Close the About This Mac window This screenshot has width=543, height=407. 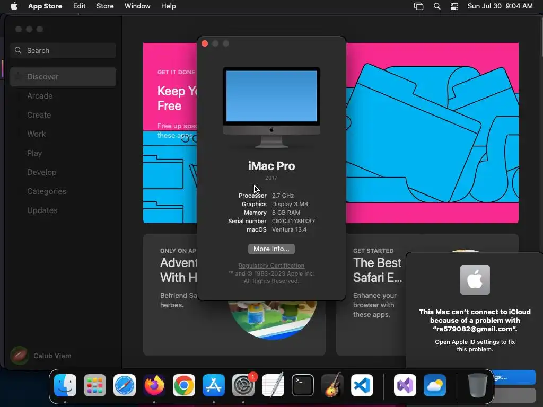[x=205, y=43]
